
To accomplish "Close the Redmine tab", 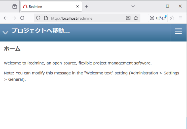I will (x=78, y=7).
